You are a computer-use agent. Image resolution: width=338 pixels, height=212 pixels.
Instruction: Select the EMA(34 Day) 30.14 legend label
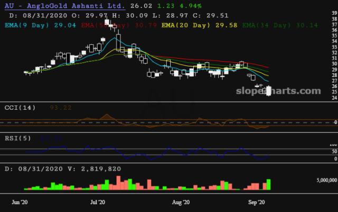[280, 25]
